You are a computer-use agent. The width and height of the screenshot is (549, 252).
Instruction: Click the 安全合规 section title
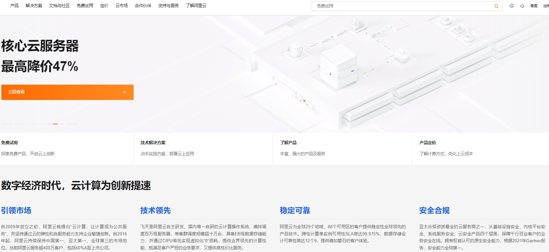click(434, 210)
